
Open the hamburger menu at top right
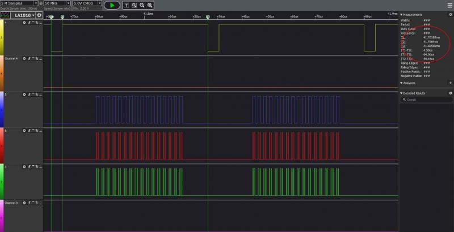[x=449, y=4]
